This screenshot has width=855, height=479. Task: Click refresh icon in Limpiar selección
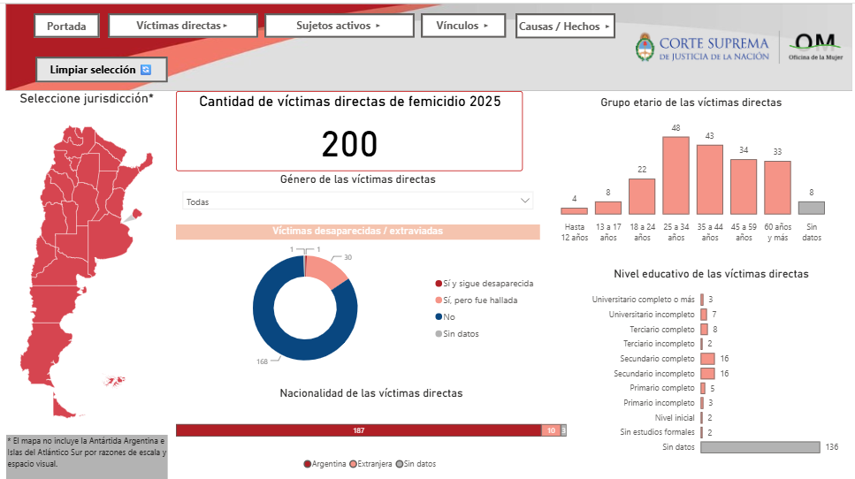pyautogui.click(x=146, y=70)
